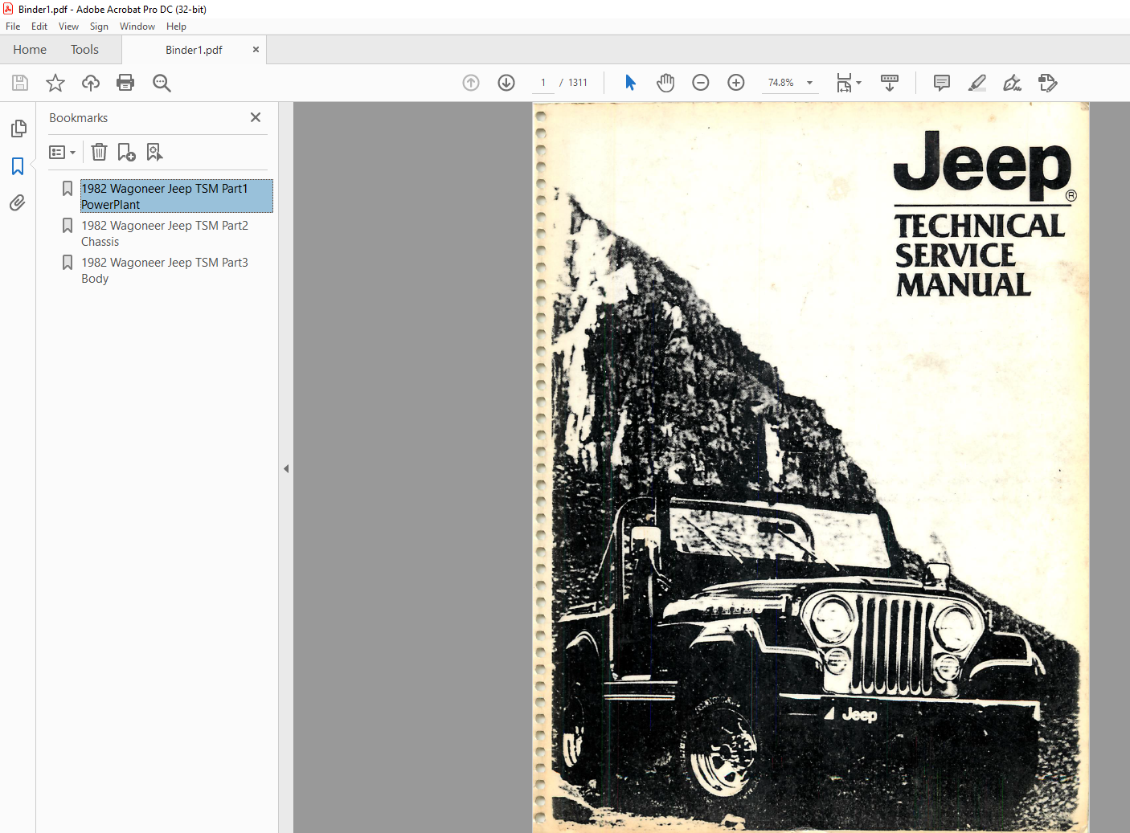This screenshot has height=833, width=1130.
Task: Select bookmark Part2 Chassis
Action: pos(165,233)
